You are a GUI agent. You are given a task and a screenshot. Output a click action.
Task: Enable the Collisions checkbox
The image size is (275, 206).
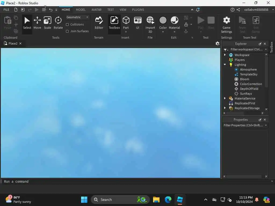click(x=67, y=24)
